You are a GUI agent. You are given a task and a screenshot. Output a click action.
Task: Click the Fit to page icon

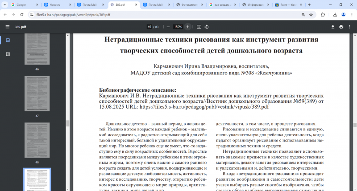point(199,27)
